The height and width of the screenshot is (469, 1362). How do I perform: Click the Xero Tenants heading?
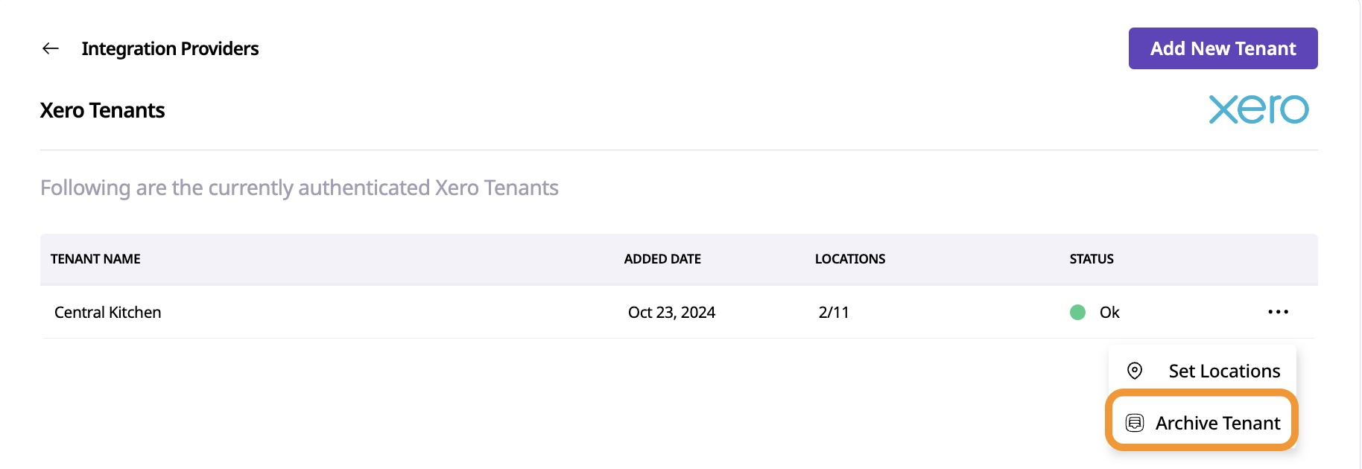coord(103,111)
